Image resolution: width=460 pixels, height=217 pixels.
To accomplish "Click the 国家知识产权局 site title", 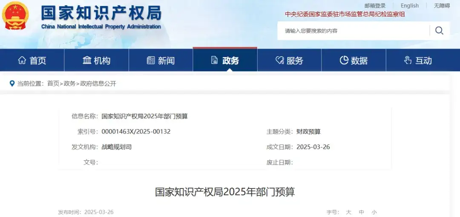I will pos(101,13).
